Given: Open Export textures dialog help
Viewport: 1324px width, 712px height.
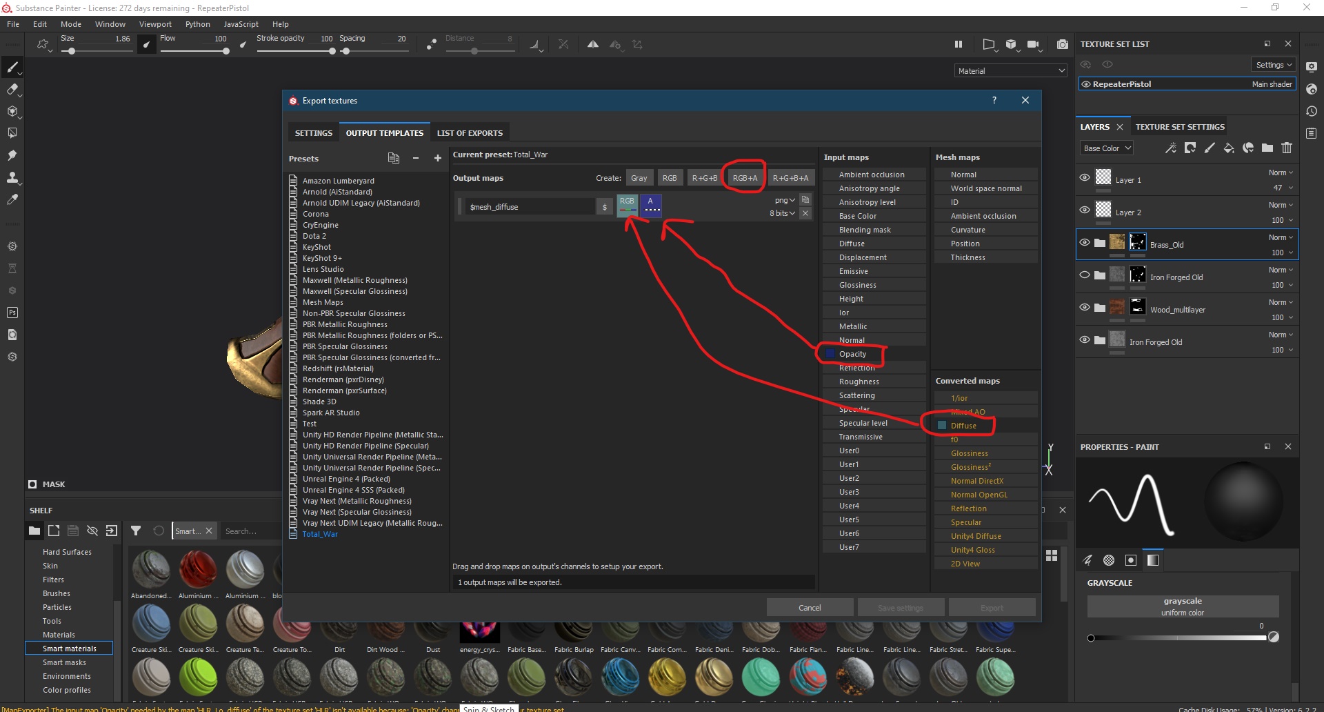Looking at the screenshot, I should click(994, 100).
